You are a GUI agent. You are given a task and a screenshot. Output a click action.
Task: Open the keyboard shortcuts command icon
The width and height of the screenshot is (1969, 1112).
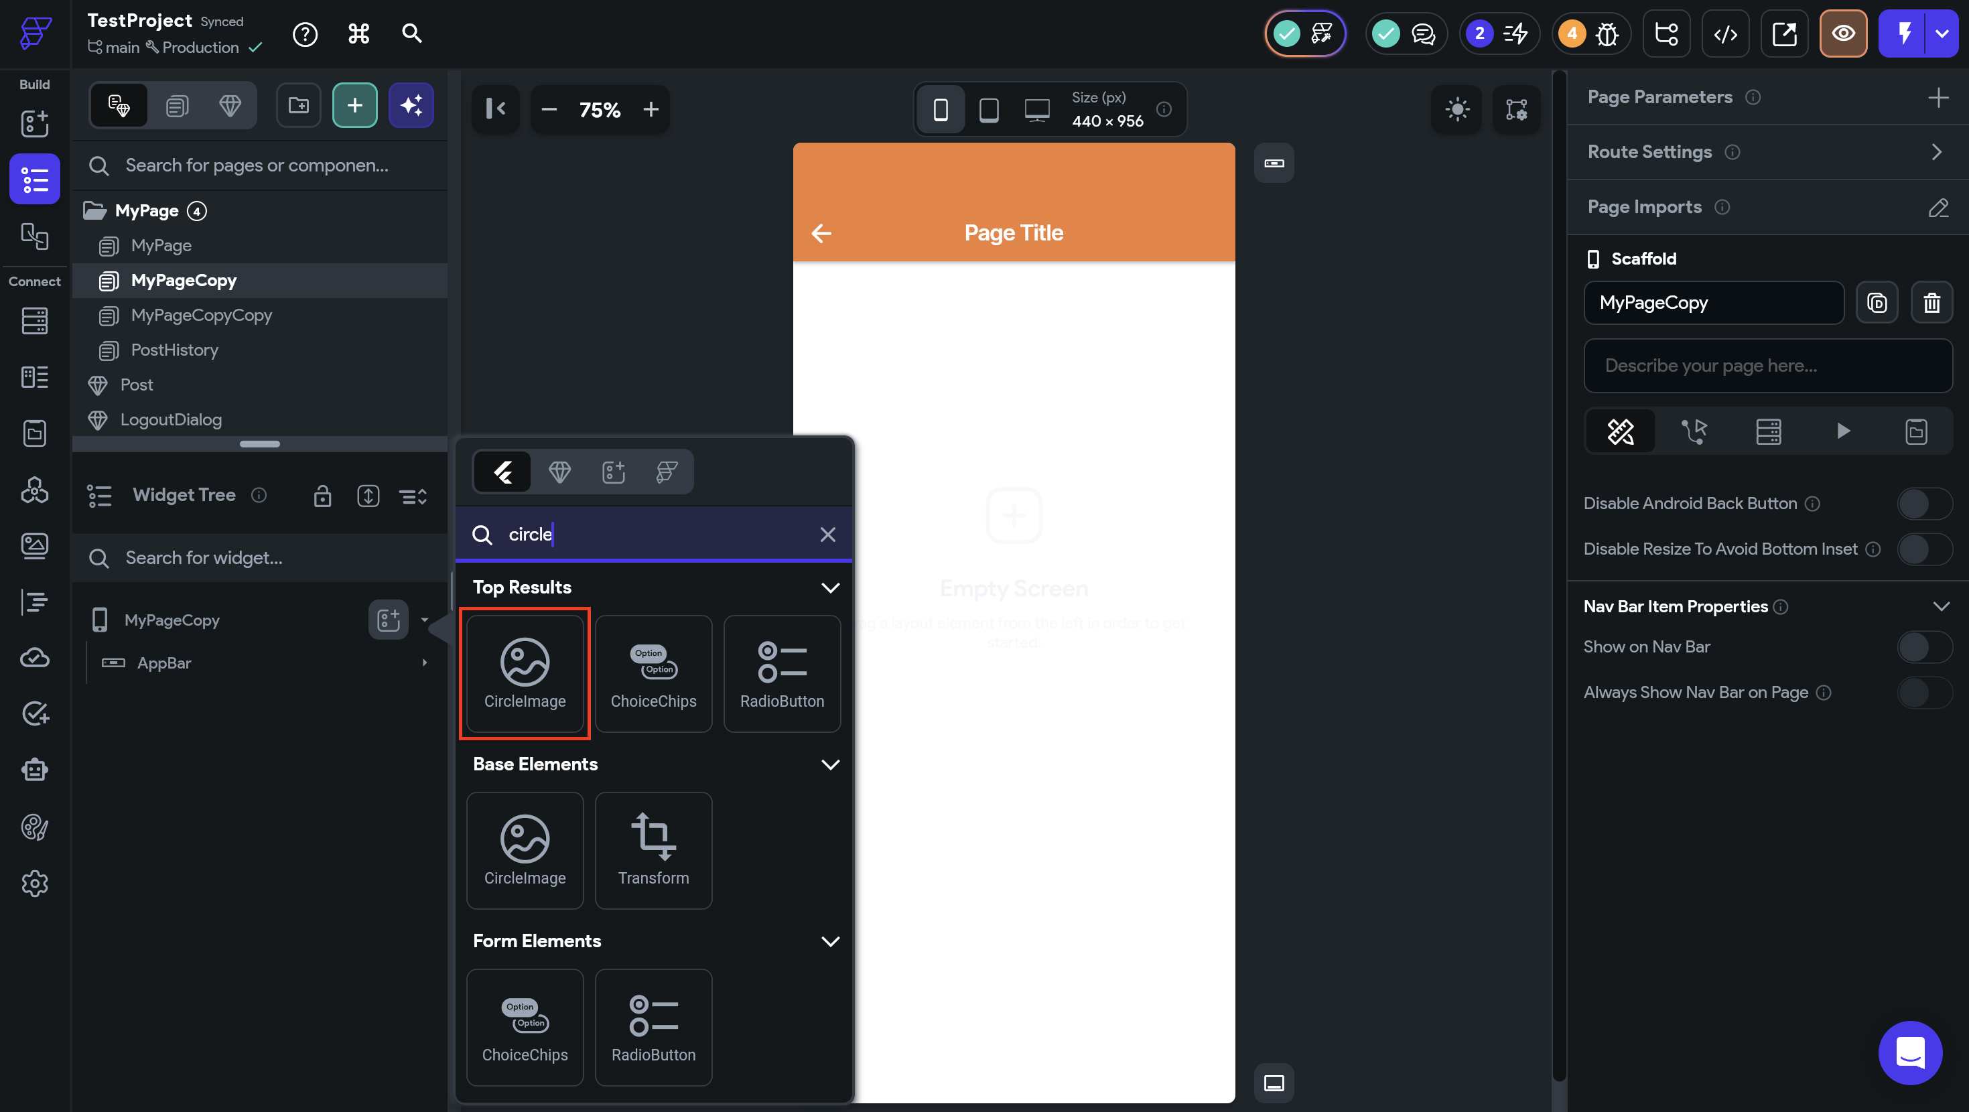[x=358, y=33]
